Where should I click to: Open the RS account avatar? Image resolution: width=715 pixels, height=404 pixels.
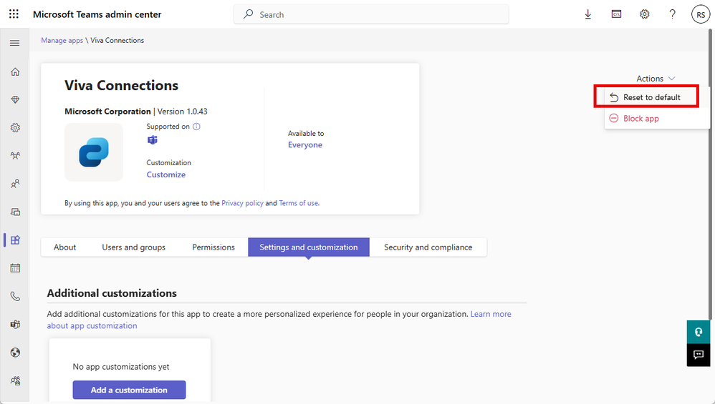pyautogui.click(x=701, y=14)
